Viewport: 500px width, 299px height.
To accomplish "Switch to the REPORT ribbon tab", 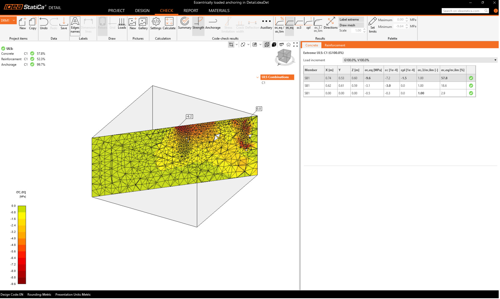I will [191, 11].
